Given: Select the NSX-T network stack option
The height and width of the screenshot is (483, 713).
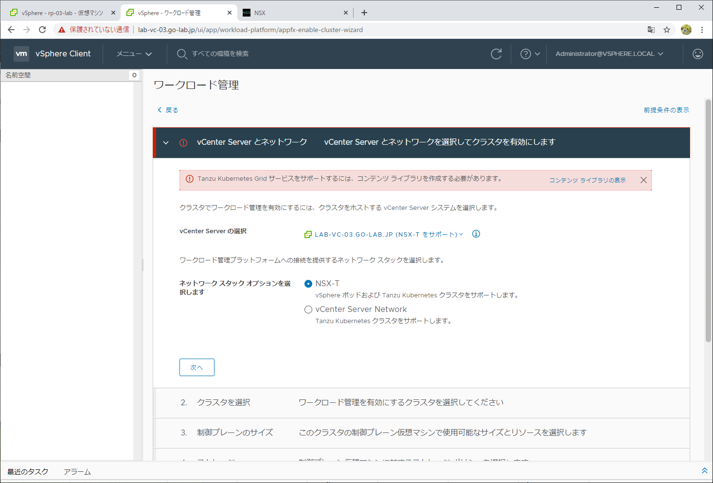Looking at the screenshot, I should tap(308, 284).
